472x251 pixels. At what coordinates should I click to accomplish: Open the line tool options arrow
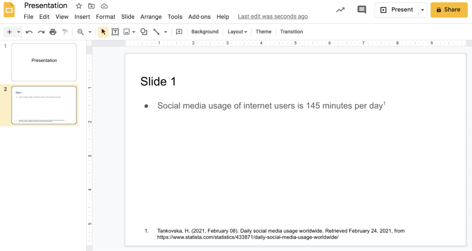[165, 31]
